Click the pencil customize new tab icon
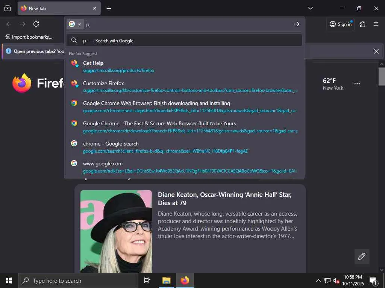Viewport: 385px width, 288px height. (362, 256)
